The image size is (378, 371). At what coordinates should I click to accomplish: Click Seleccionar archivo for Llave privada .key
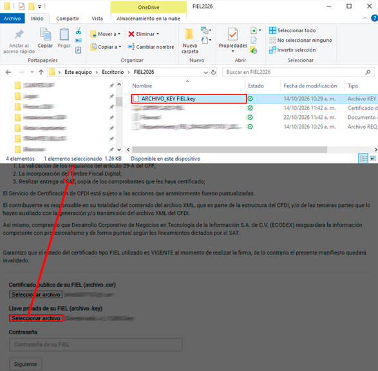[x=36, y=318]
